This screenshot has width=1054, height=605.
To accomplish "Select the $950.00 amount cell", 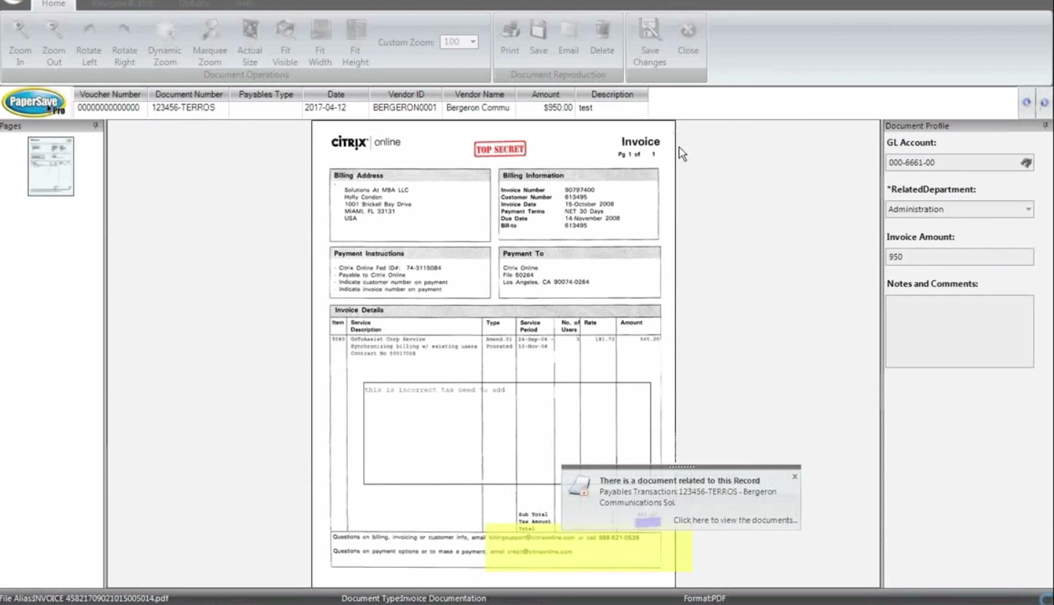I will point(545,108).
